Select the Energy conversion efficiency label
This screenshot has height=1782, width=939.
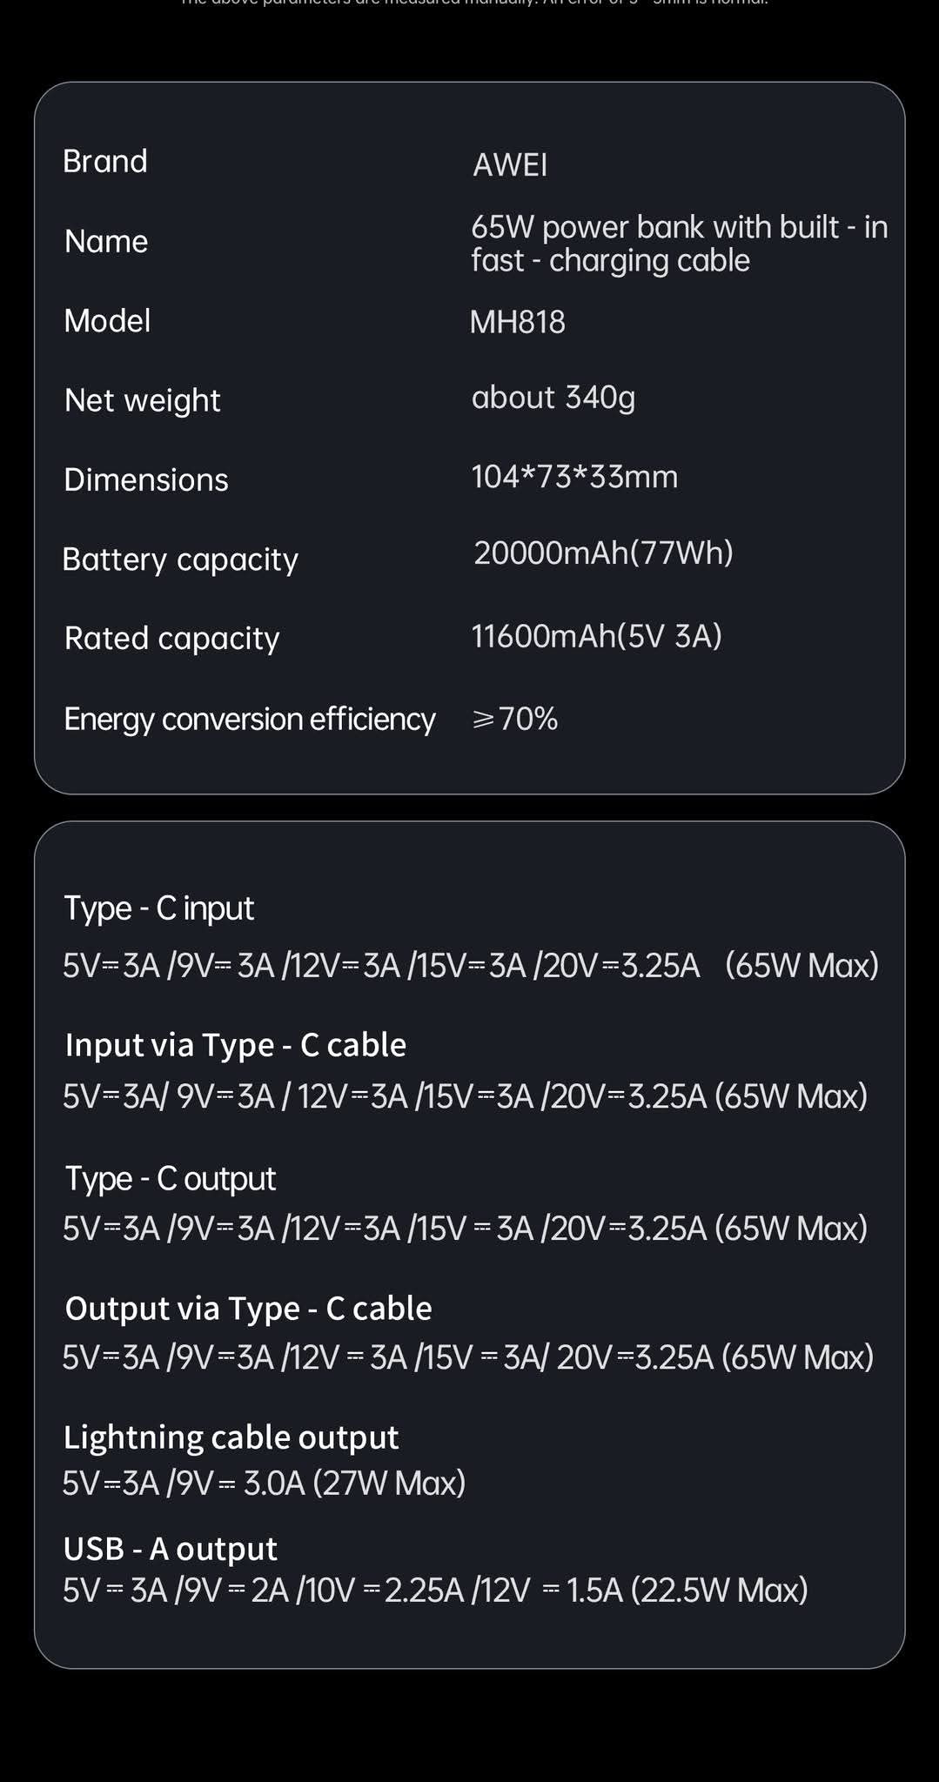(249, 719)
